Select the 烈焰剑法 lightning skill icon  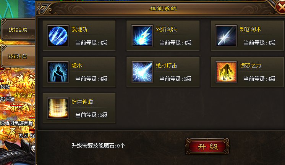(x=142, y=36)
